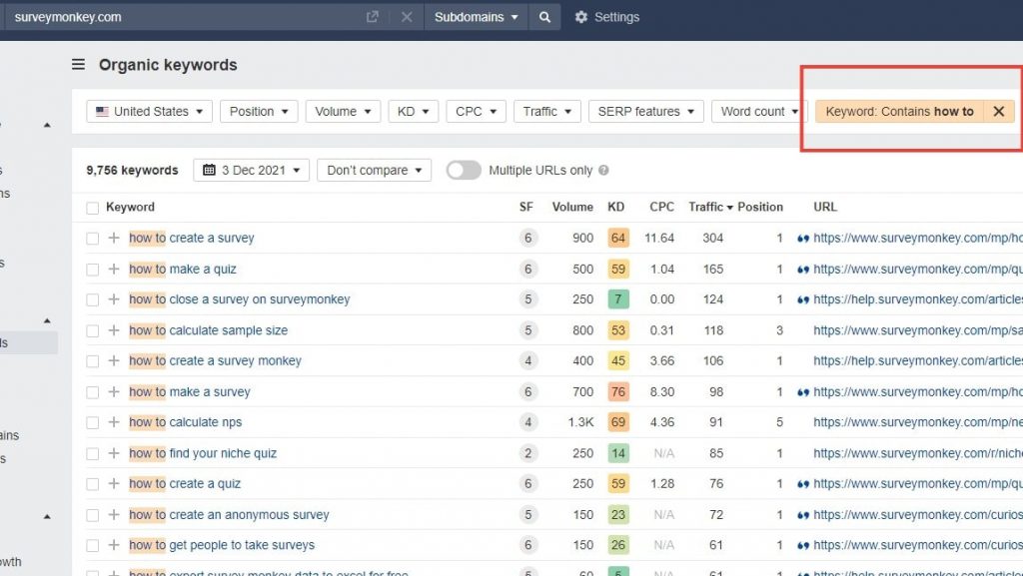The width and height of the screenshot is (1023, 576).
Task: Open keyword link 'how to create a survey'
Action: click(x=191, y=238)
